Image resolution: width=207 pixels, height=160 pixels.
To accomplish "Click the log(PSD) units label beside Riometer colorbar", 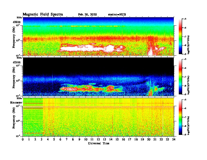I will coord(188,125).
